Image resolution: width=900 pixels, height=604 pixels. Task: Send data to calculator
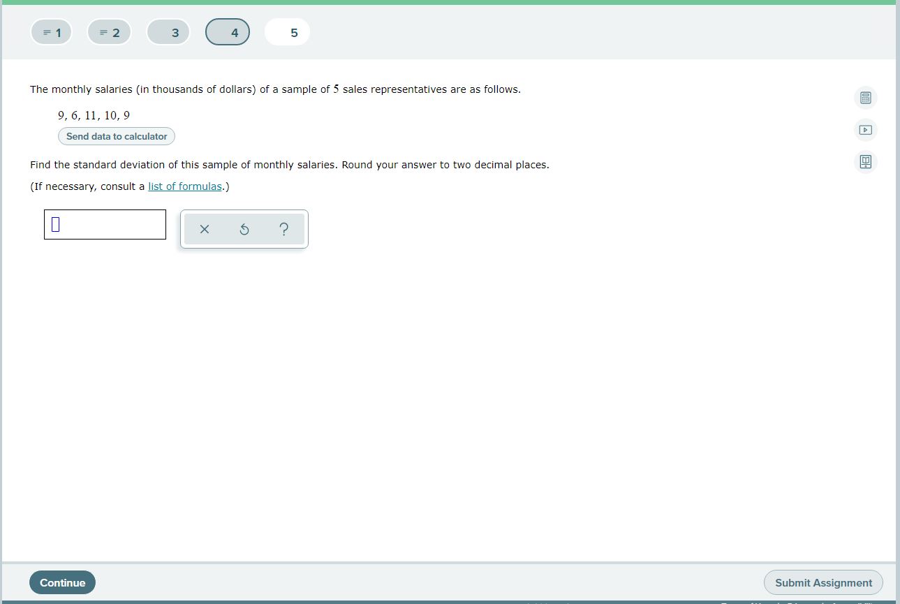(x=116, y=136)
